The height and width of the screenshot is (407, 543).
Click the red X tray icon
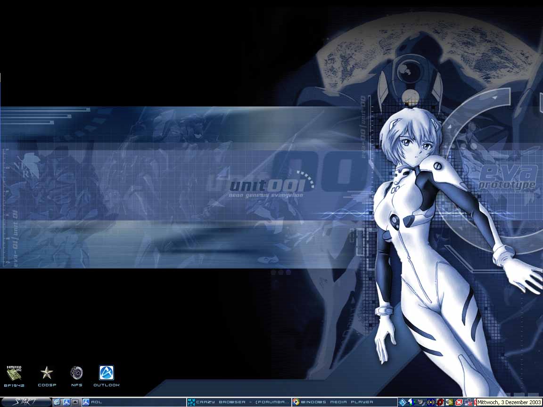[459, 402]
